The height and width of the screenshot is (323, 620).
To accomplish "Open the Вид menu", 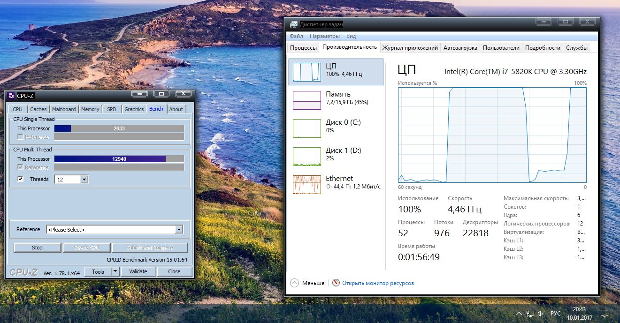I will tap(351, 36).
